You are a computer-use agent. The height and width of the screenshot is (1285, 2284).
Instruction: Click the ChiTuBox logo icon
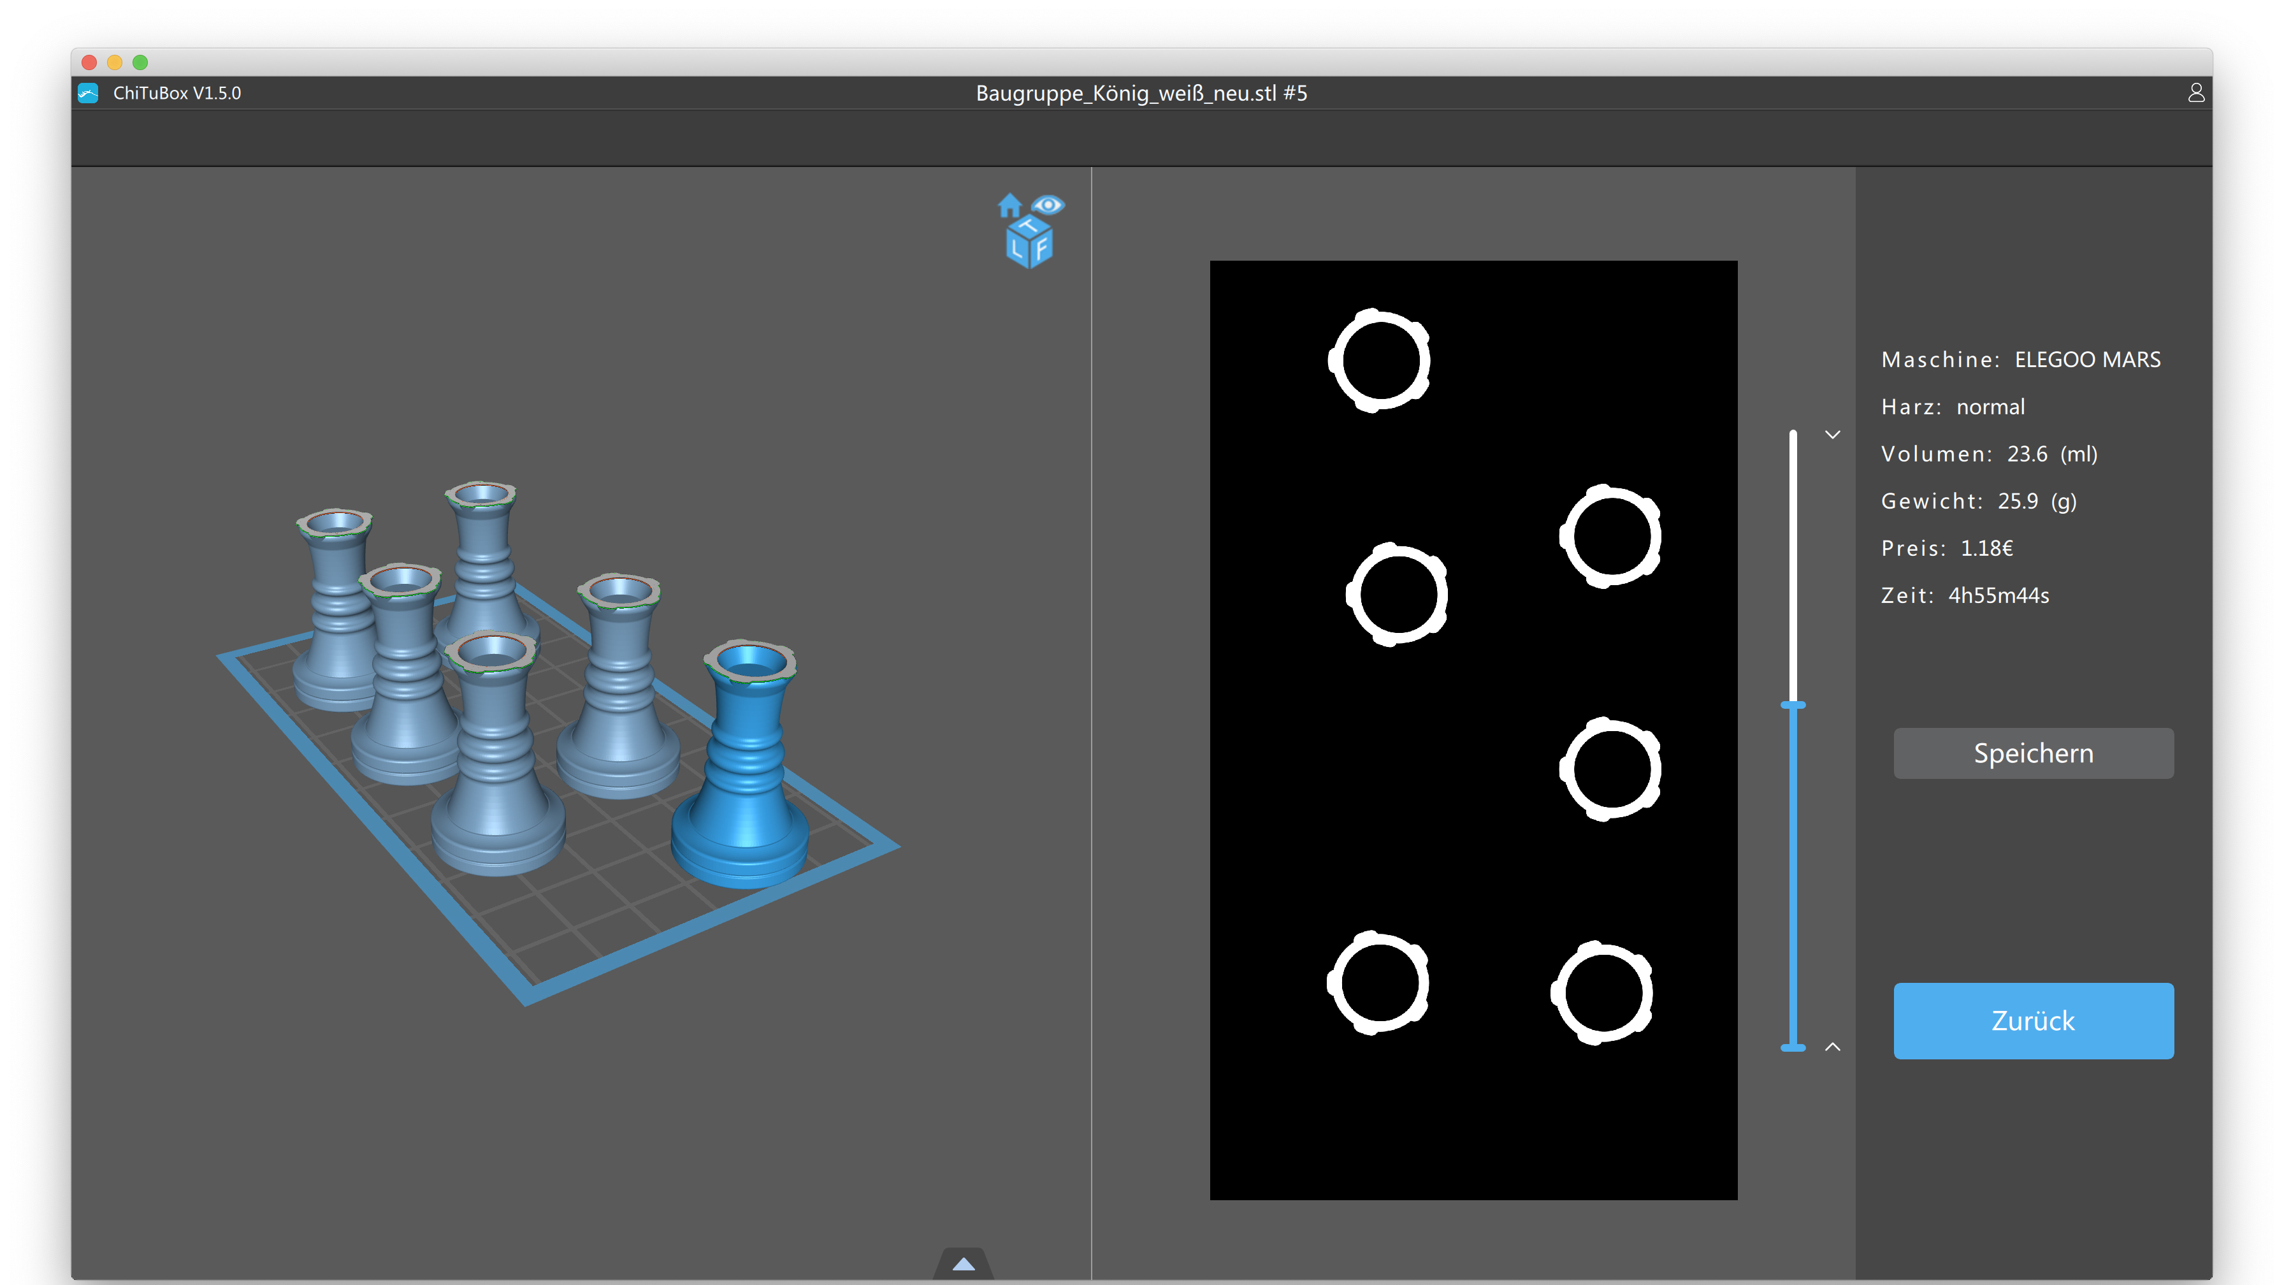[x=88, y=93]
